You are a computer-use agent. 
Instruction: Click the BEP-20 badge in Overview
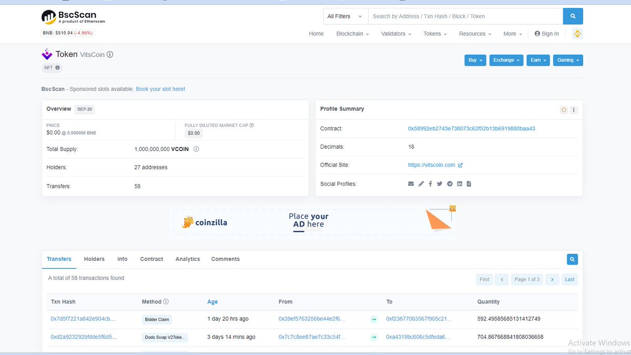click(x=85, y=109)
